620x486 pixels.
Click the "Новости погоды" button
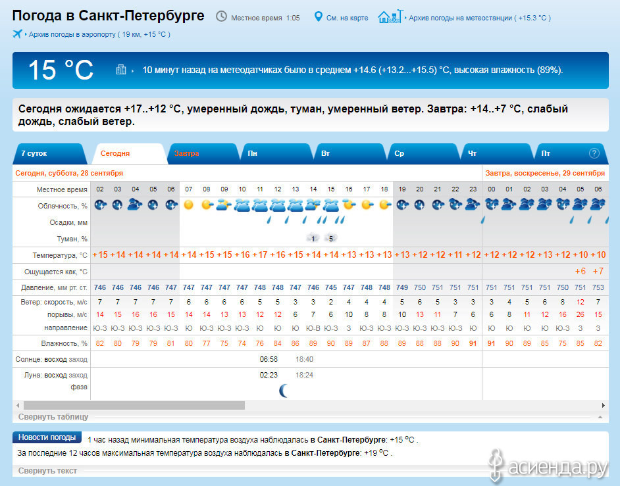47,437
